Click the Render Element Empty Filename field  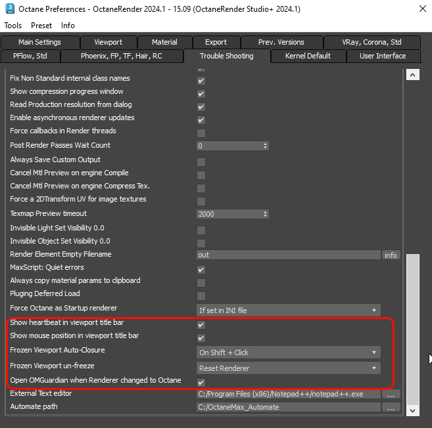[288, 255]
